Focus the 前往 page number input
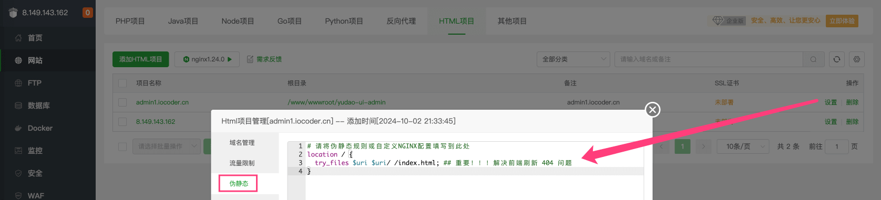The image size is (881, 200). coord(836,146)
